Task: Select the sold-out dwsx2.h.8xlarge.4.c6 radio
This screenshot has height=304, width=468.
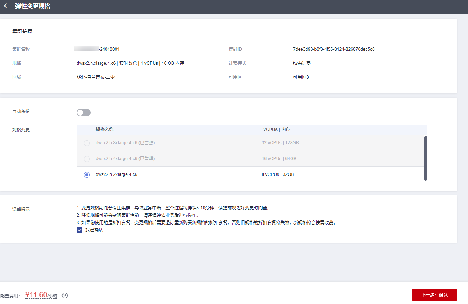Action: (x=87, y=143)
